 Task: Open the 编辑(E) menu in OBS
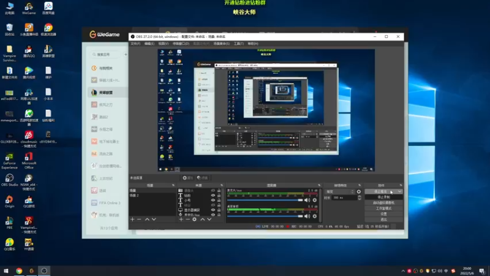pos(149,44)
